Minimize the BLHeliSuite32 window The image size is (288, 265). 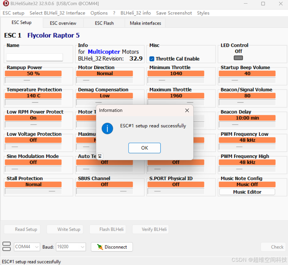point(246,4)
